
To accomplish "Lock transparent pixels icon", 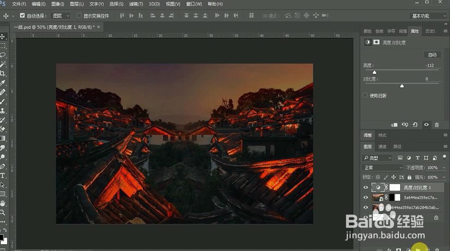I will (x=378, y=177).
